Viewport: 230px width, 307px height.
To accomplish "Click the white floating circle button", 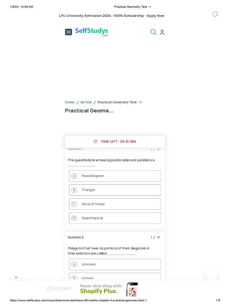I will click(212, 273).
